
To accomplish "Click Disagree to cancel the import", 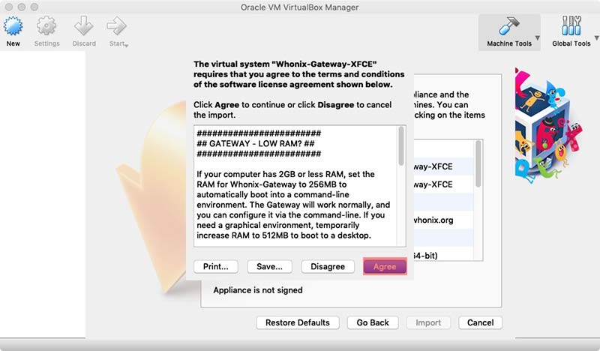I will pos(328,266).
